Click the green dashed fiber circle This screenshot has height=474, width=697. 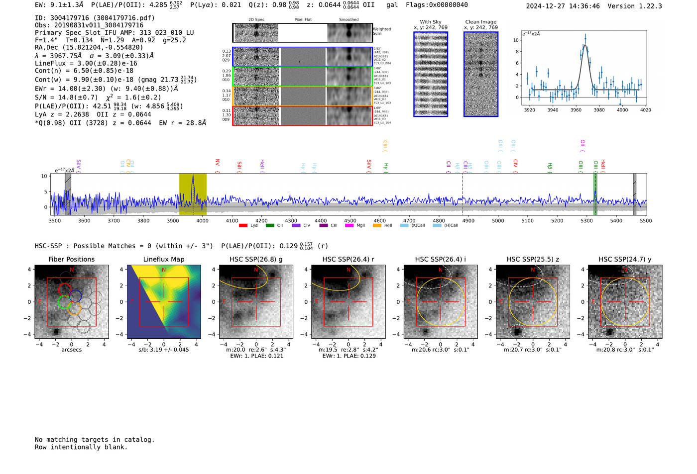coord(64,302)
